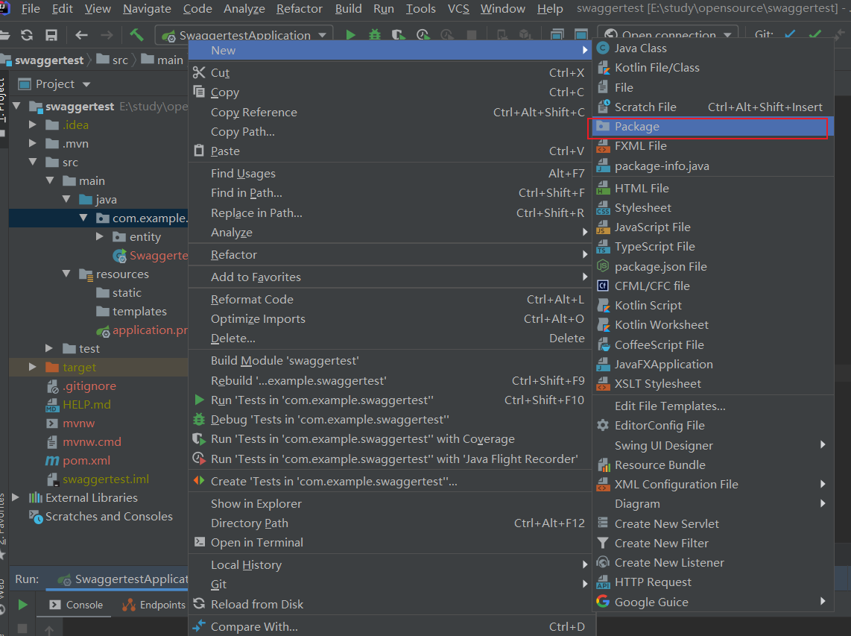Viewport: 851px width, 636px height.
Task: Choose Edit File Templates…
Action: (x=712, y=406)
